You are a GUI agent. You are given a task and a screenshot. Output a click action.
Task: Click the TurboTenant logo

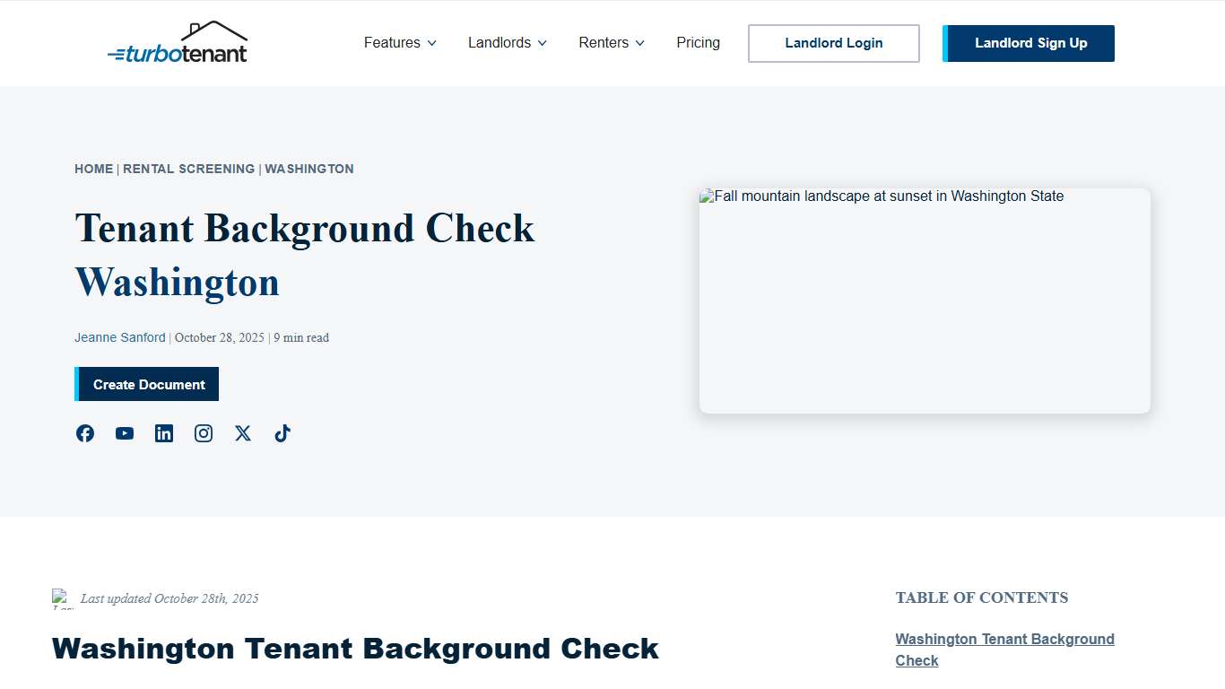[178, 43]
